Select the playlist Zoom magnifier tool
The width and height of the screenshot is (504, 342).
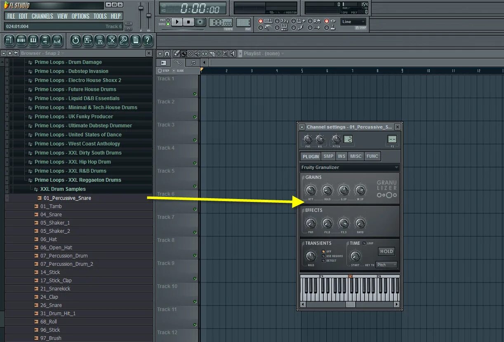(226, 54)
